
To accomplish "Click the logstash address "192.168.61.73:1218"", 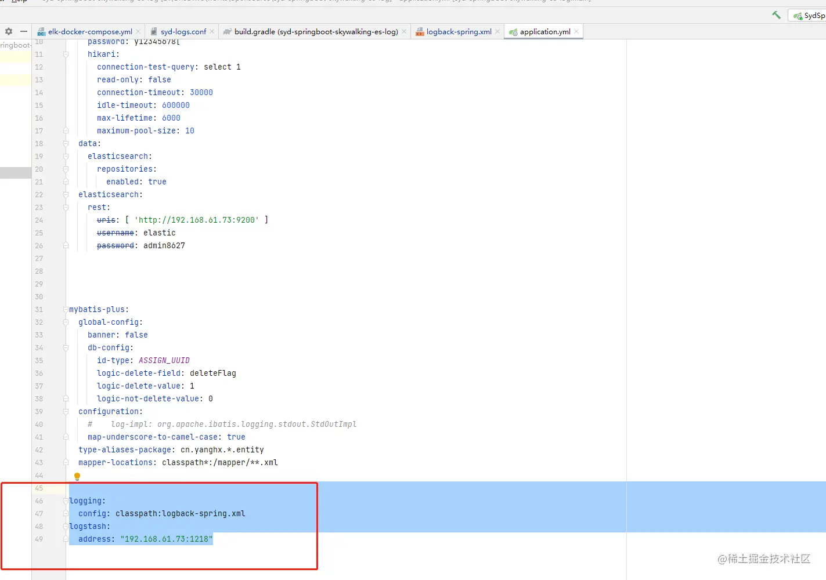I will point(167,539).
